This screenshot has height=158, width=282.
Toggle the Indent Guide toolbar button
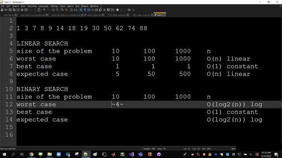(x=89, y=10)
